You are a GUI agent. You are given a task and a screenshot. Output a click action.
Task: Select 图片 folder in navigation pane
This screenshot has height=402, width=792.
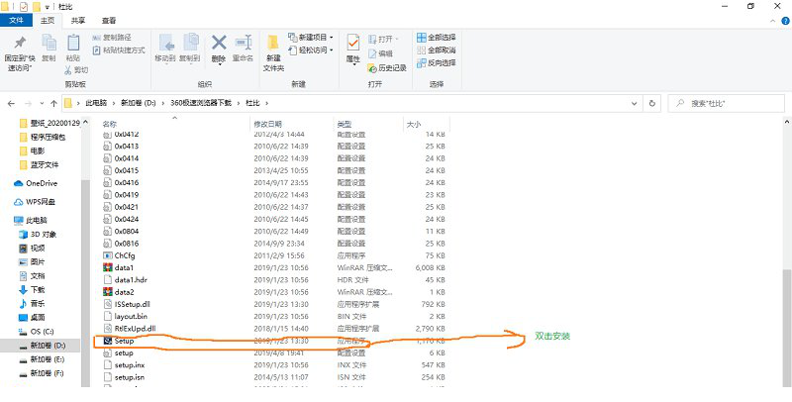pyautogui.click(x=32, y=262)
